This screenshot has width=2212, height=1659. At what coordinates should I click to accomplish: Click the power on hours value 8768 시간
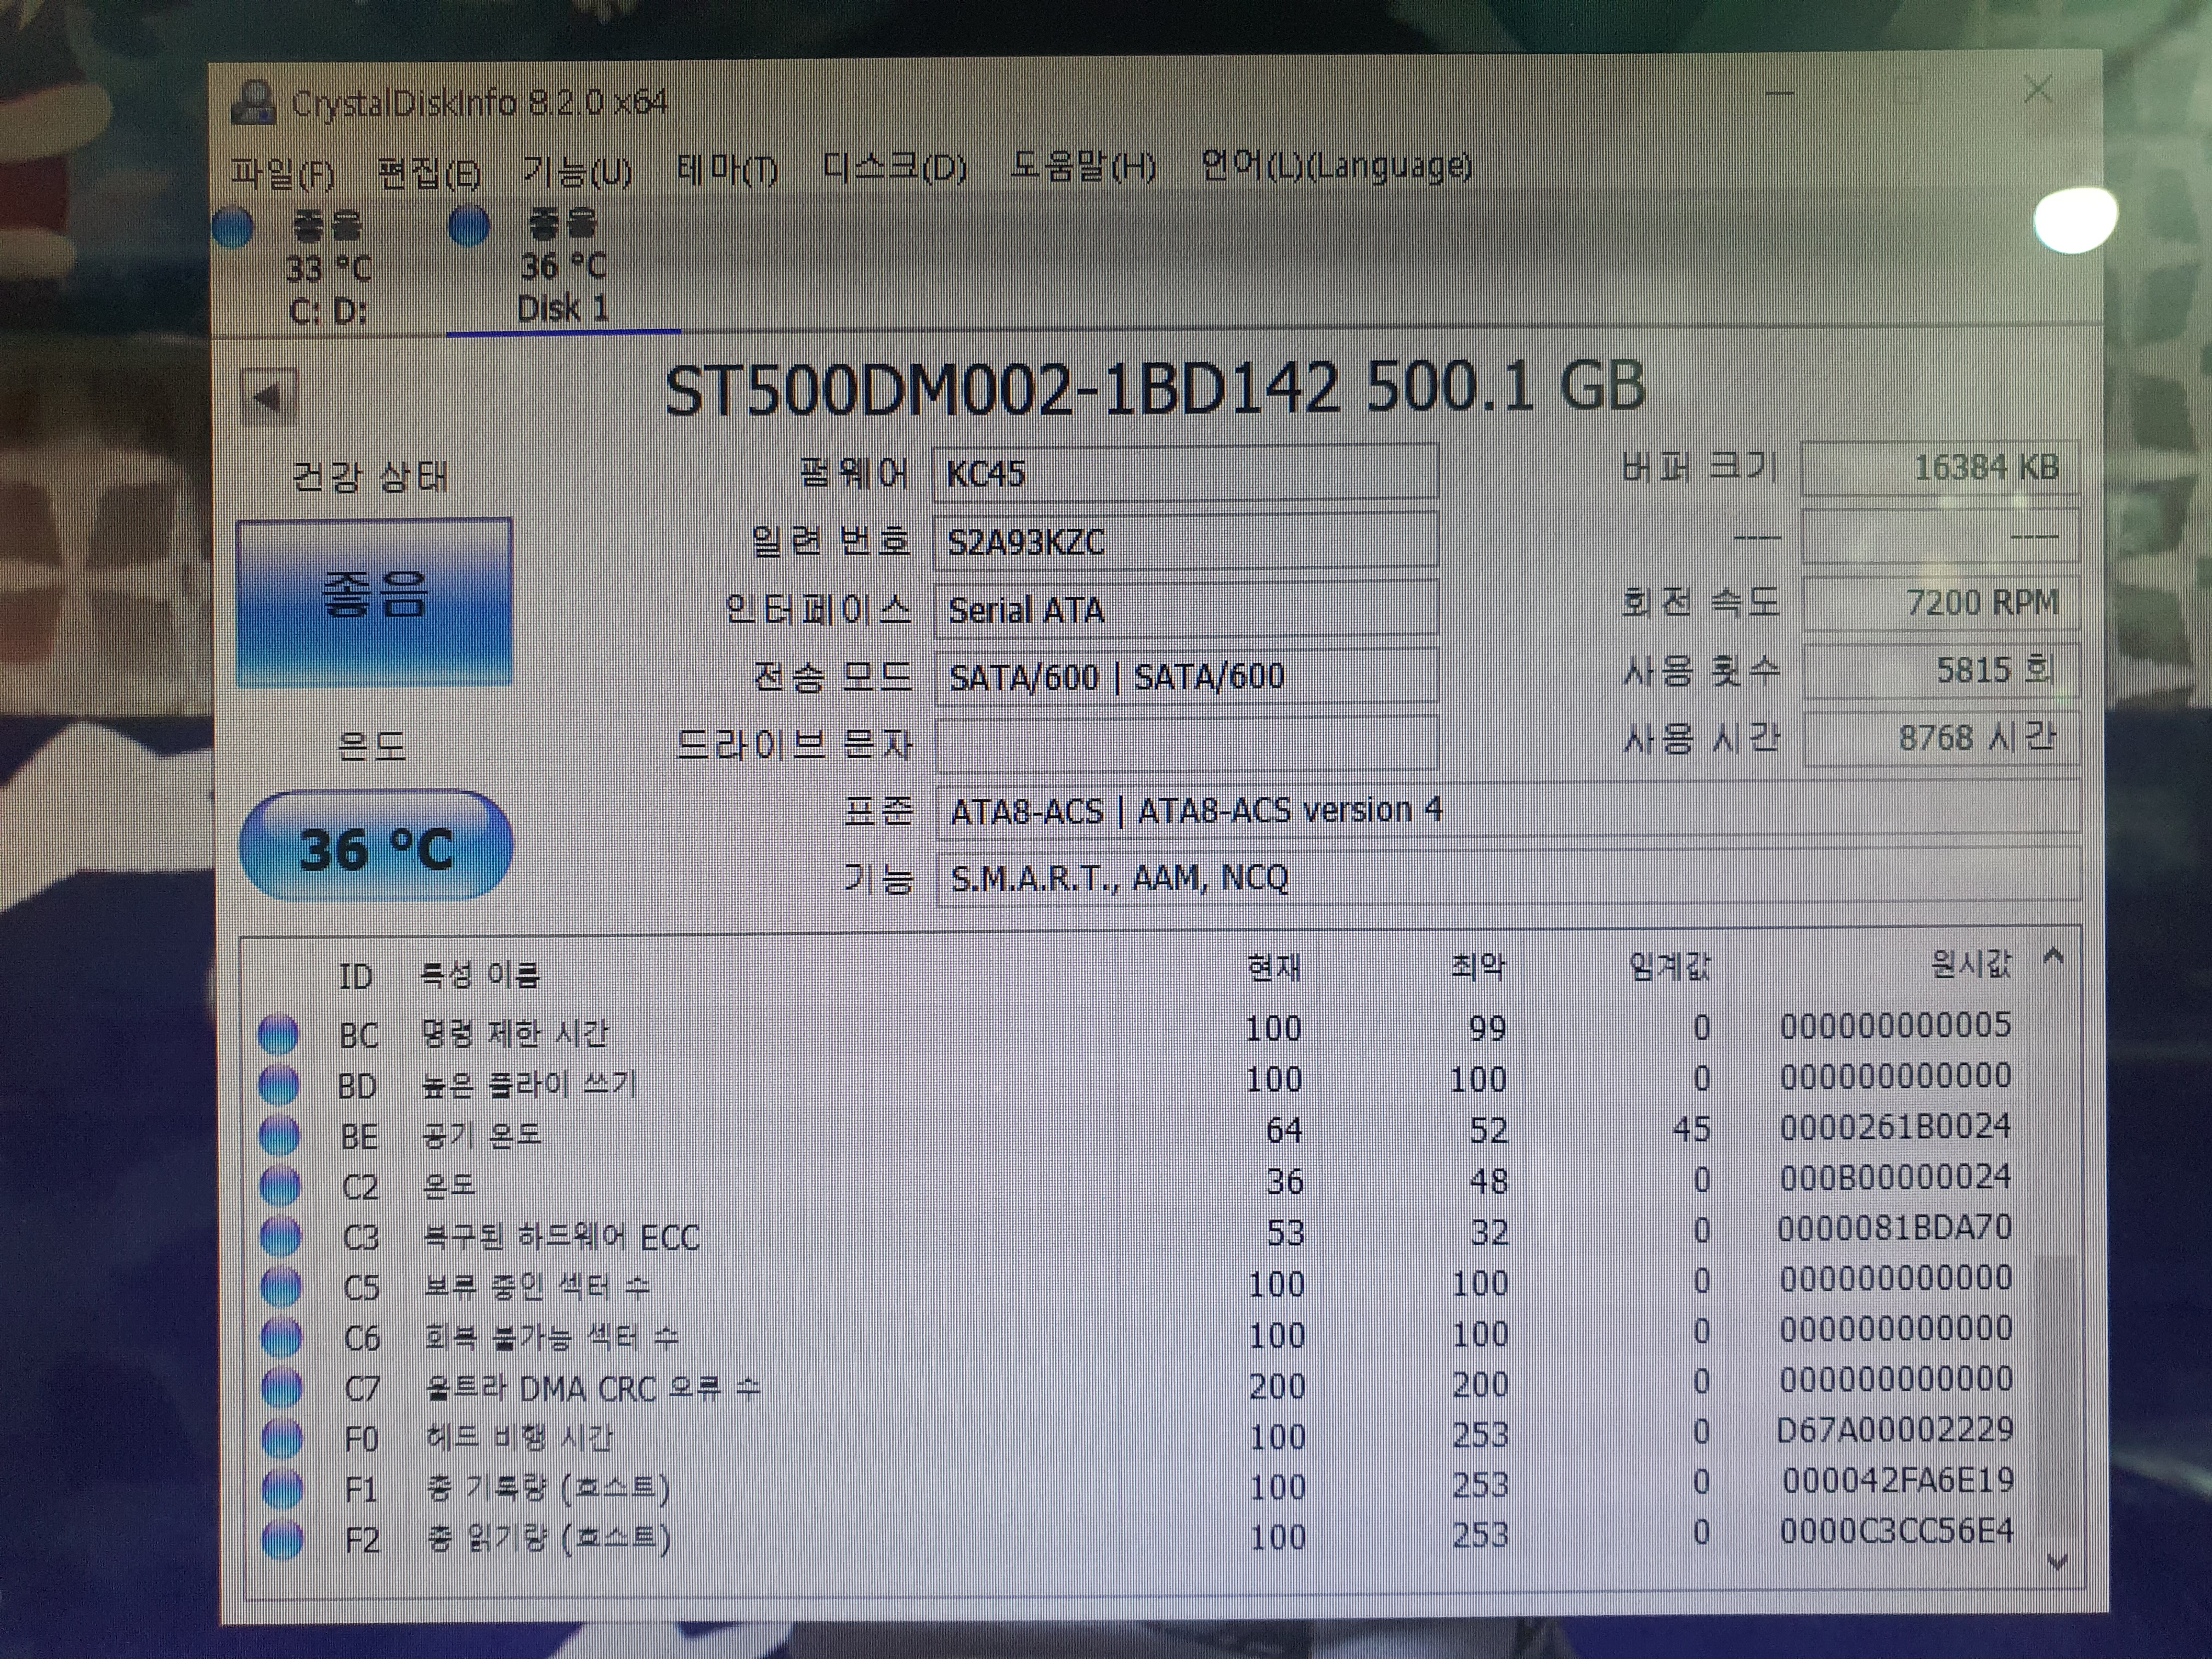pyautogui.click(x=1942, y=738)
